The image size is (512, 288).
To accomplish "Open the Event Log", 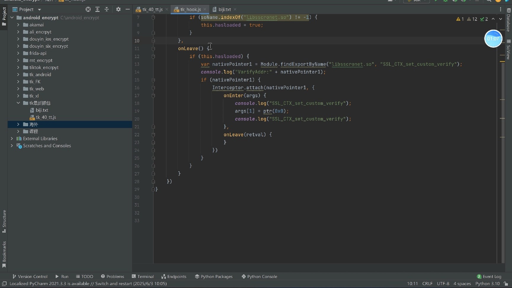I will tap(489, 276).
